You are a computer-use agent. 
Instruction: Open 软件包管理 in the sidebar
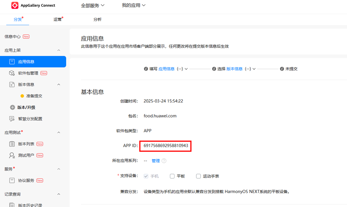point(28,73)
